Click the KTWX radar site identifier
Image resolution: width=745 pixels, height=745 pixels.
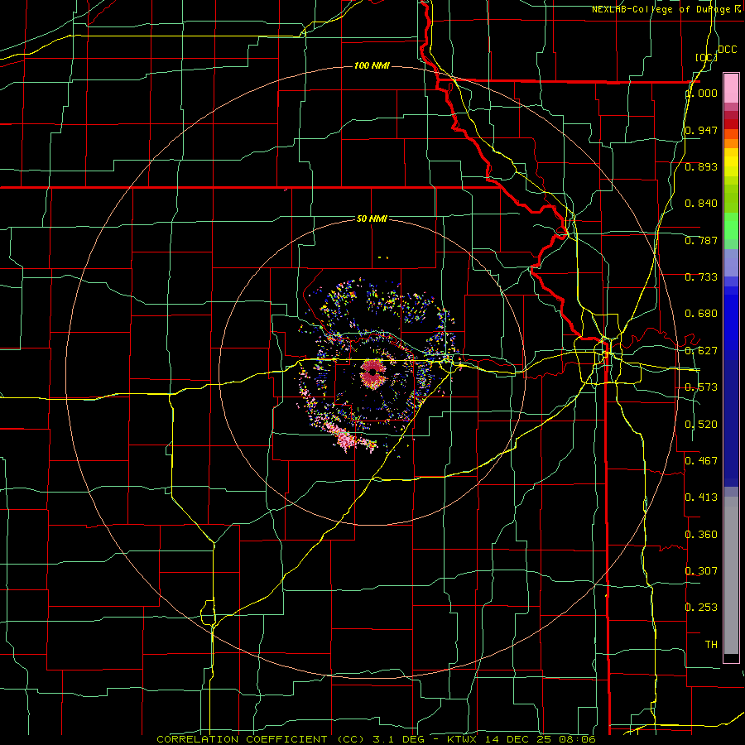[x=463, y=739]
